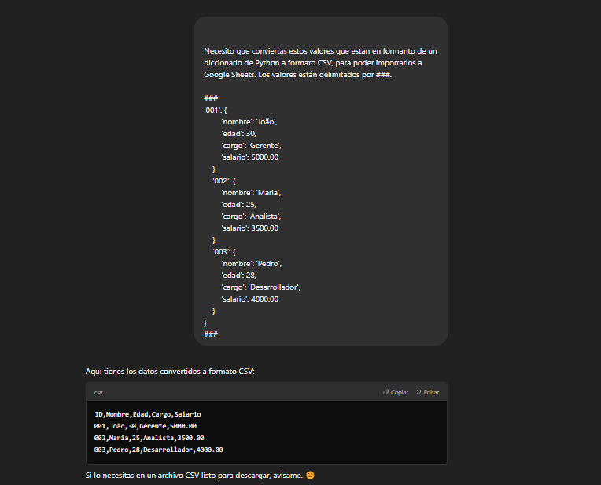Click the smiling emoji after avísame
The height and width of the screenshot is (485, 601).
click(x=310, y=476)
